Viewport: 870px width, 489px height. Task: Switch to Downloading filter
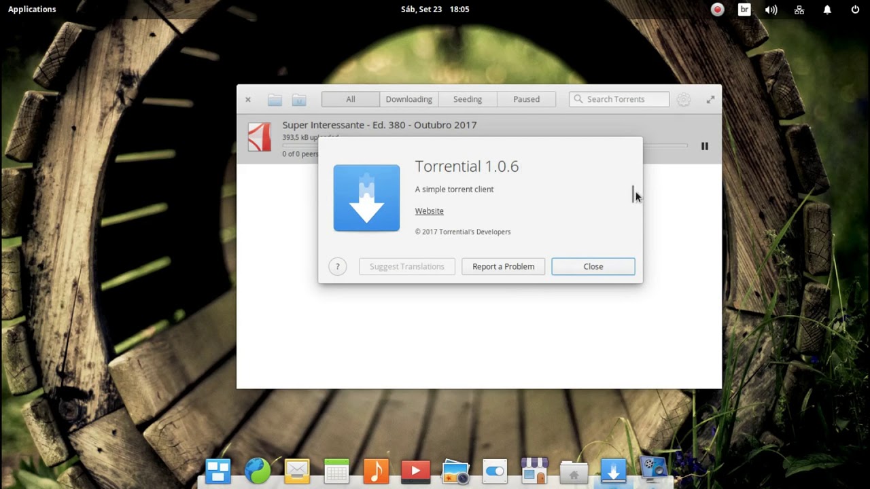coord(408,99)
